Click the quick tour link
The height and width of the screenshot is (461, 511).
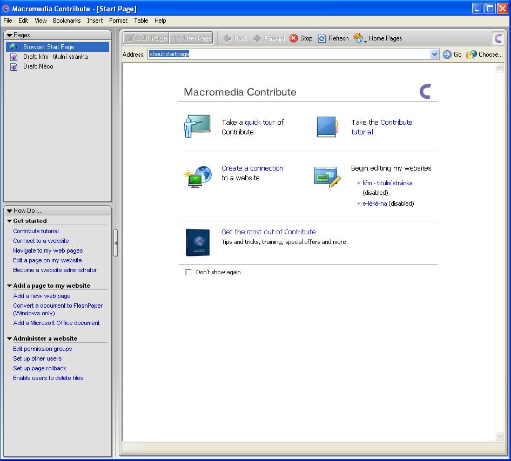point(260,123)
